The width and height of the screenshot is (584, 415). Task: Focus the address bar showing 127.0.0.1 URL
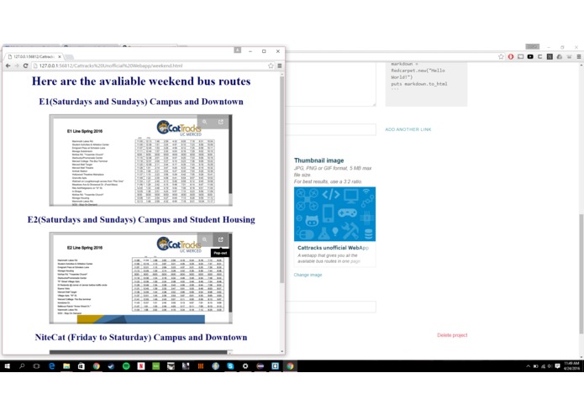(x=150, y=66)
